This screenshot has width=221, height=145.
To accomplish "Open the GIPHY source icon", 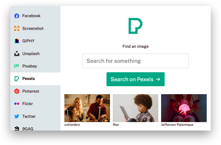I will (17, 41).
